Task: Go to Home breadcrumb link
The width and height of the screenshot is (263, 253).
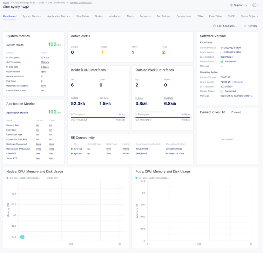Action: (6, 2)
